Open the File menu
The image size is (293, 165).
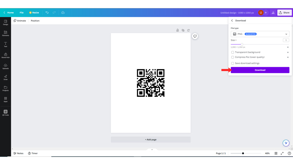tap(22, 12)
